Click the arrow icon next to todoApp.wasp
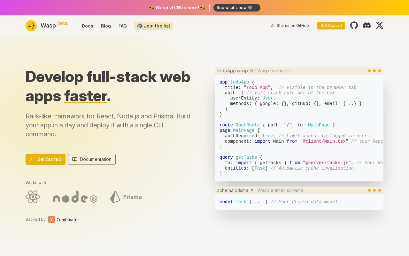Image resolution: width=409 pixels, height=256 pixels. [x=251, y=71]
